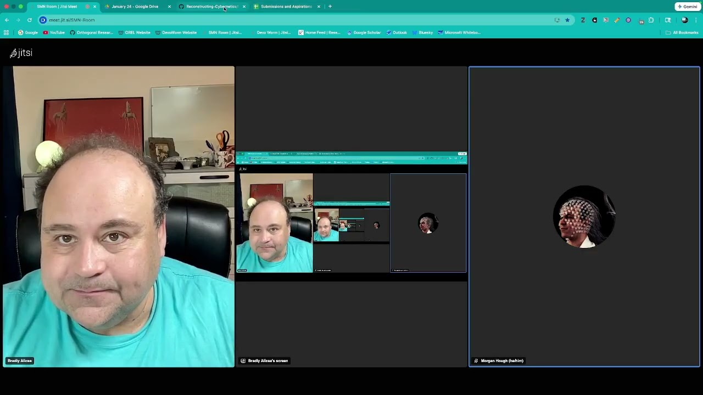This screenshot has width=703, height=395.
Task: Open the calendar badge extension icon
Action: click(x=641, y=21)
